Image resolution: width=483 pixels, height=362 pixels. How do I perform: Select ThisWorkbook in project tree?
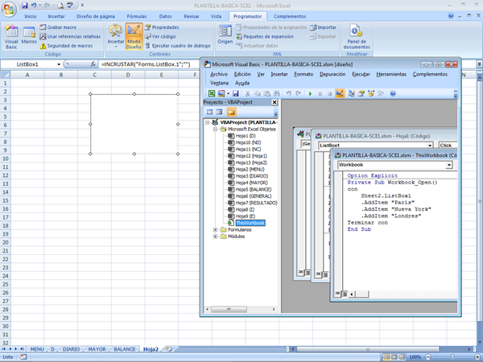(250, 222)
